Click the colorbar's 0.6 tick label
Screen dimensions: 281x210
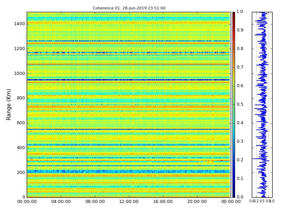[240, 86]
